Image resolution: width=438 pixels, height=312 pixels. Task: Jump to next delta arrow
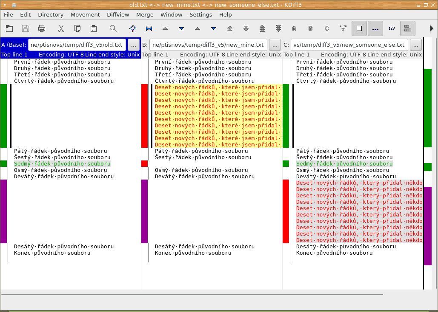(x=214, y=28)
